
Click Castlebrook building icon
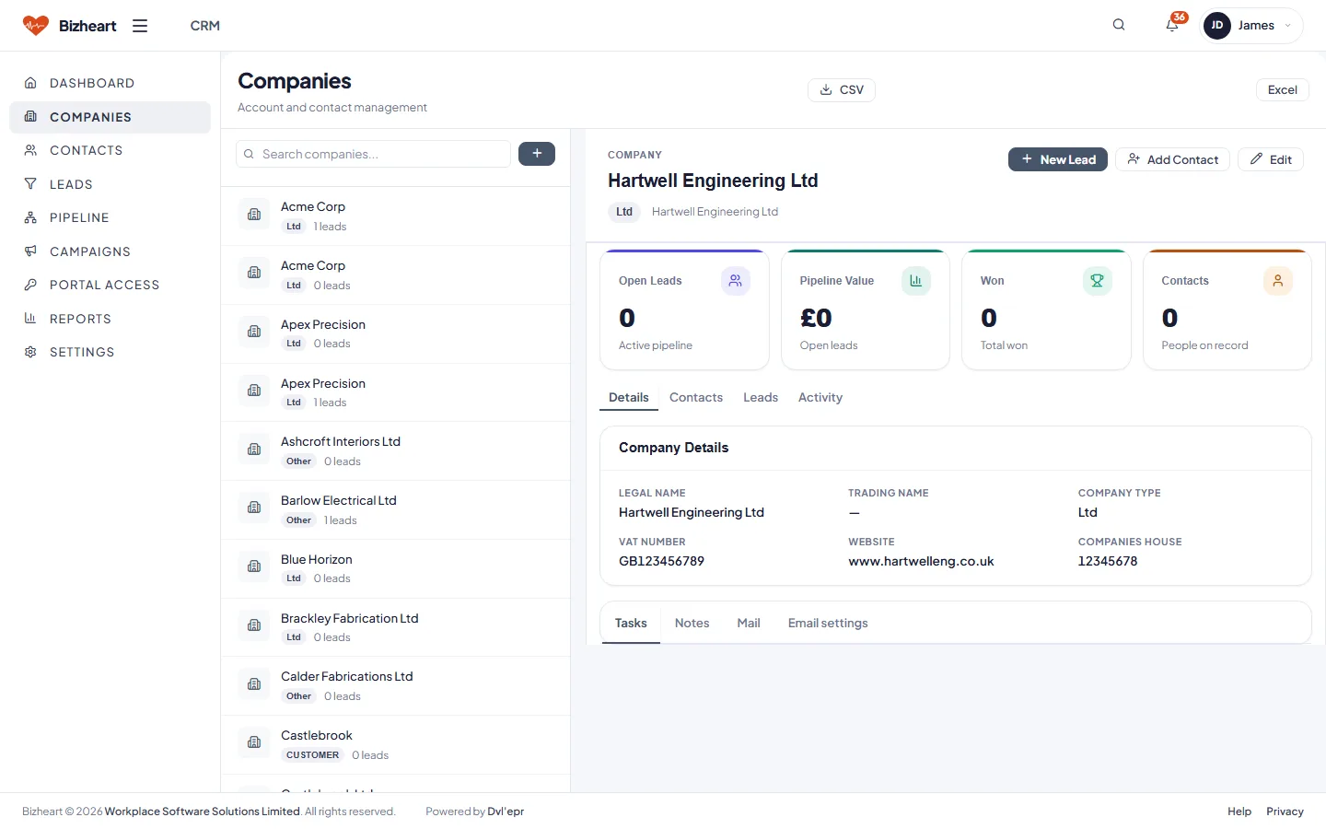[x=254, y=742]
